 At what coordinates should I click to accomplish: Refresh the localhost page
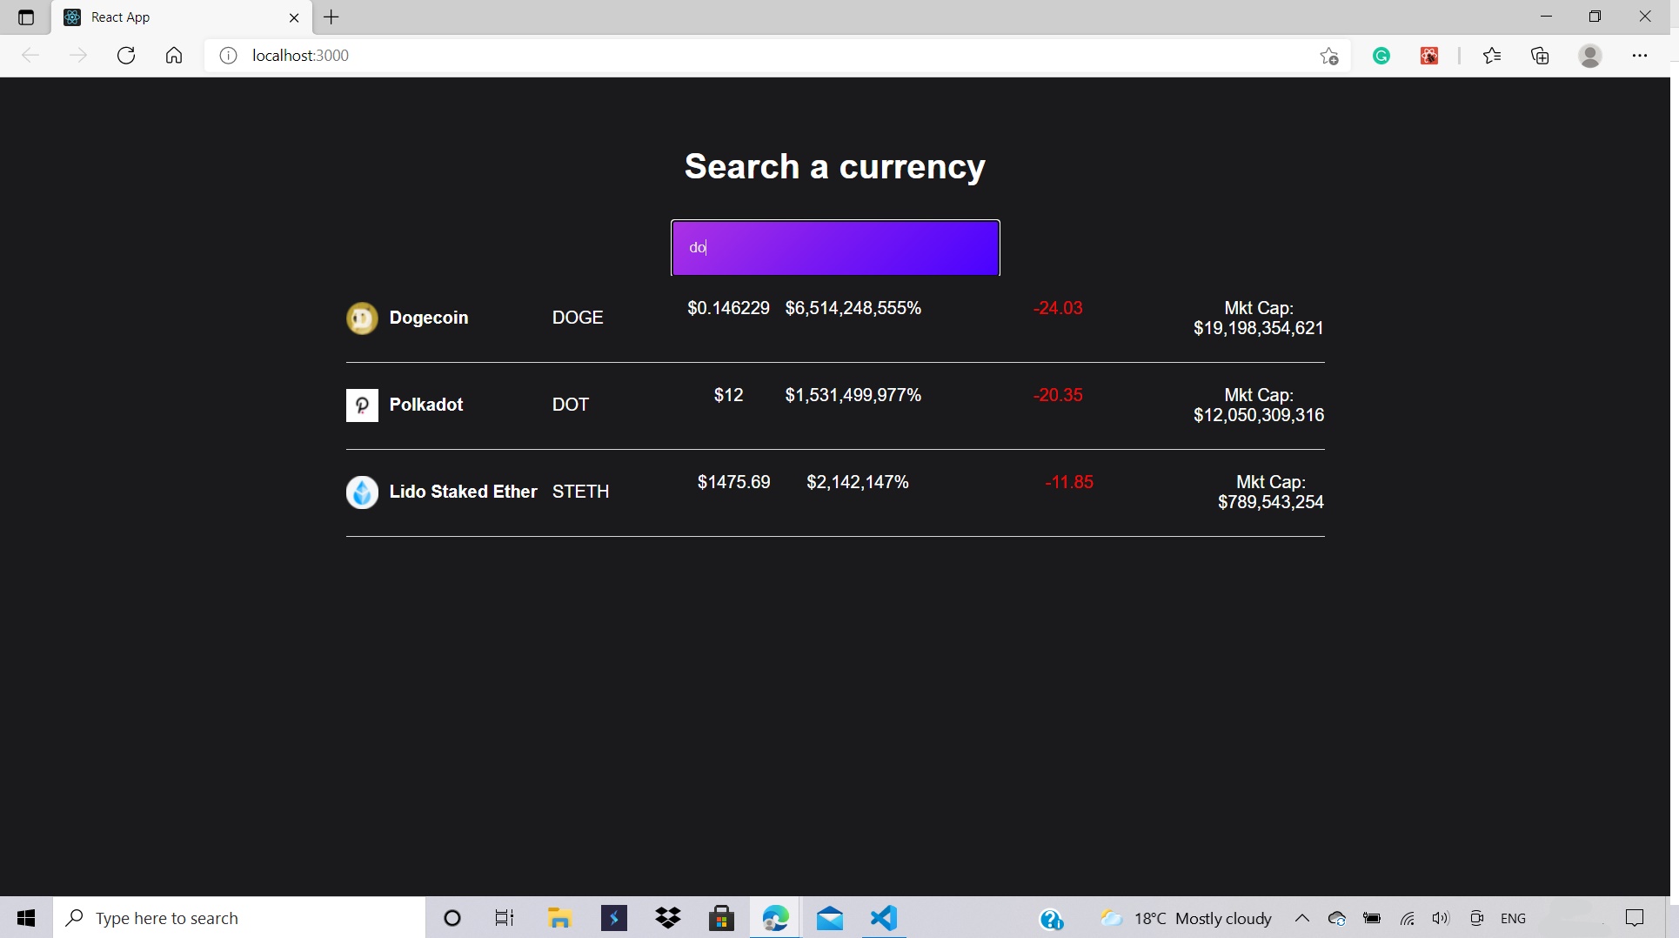tap(126, 56)
